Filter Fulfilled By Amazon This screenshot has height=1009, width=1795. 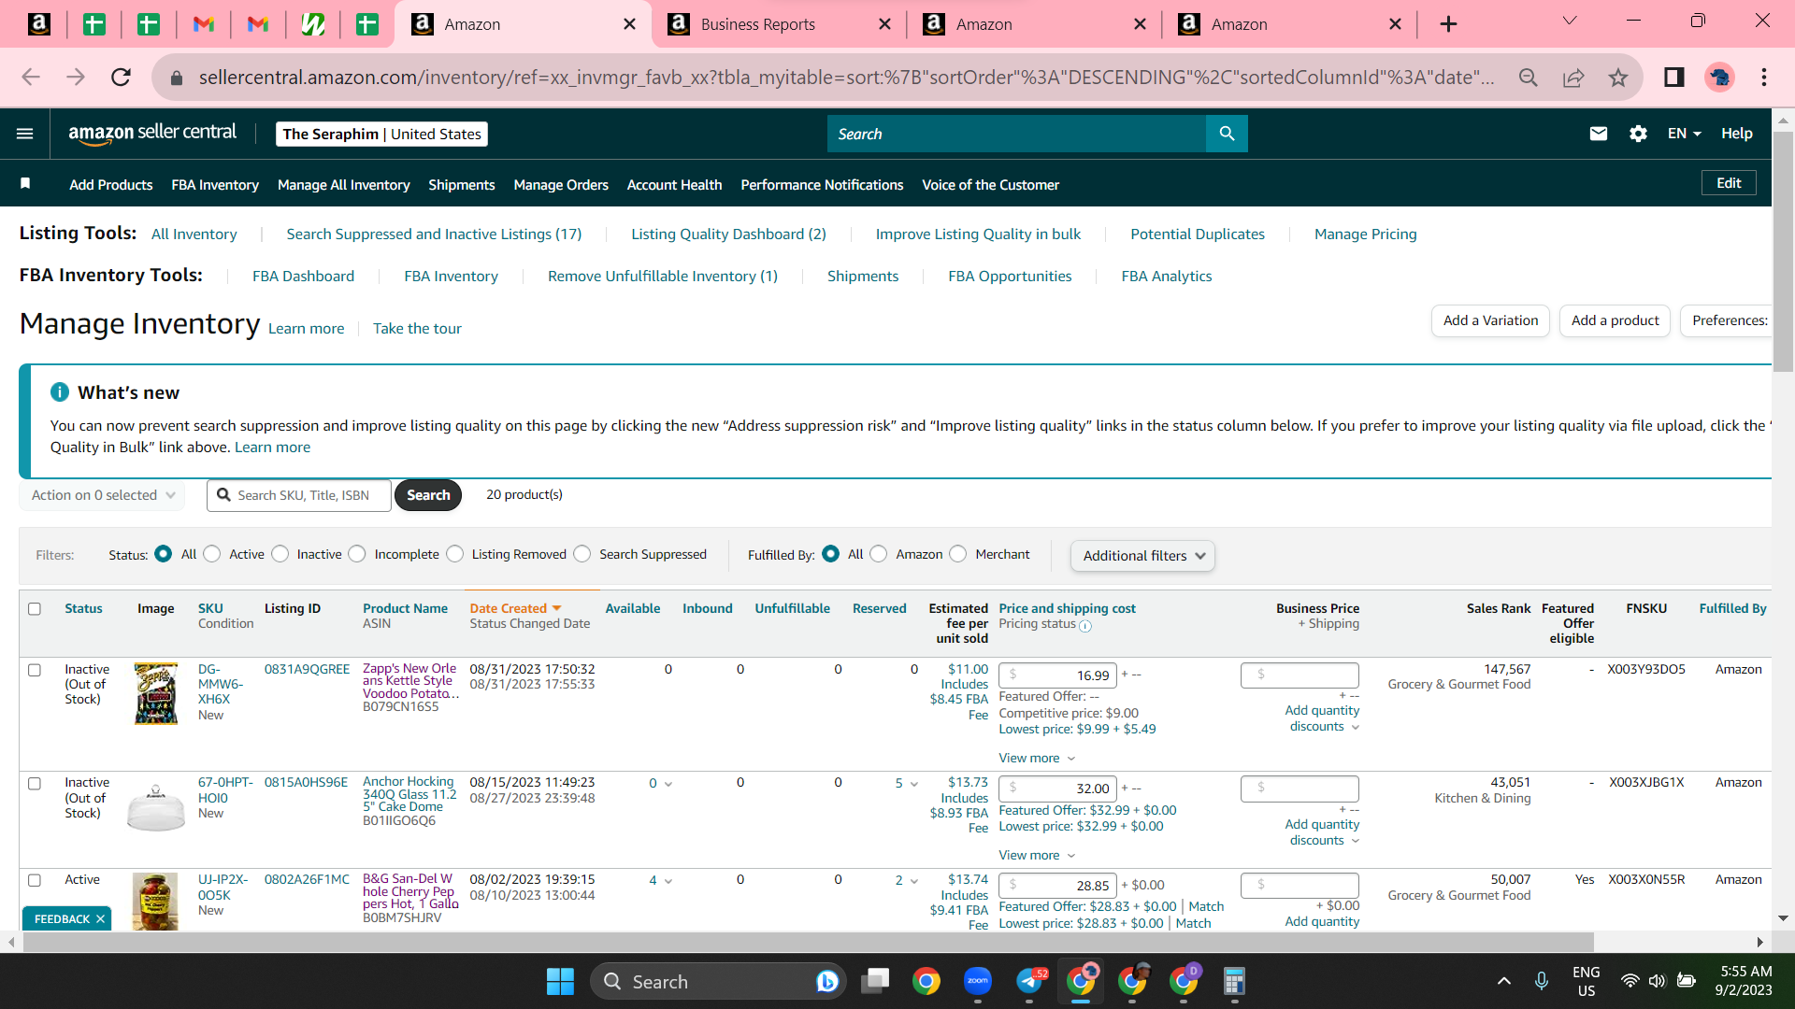point(879,554)
